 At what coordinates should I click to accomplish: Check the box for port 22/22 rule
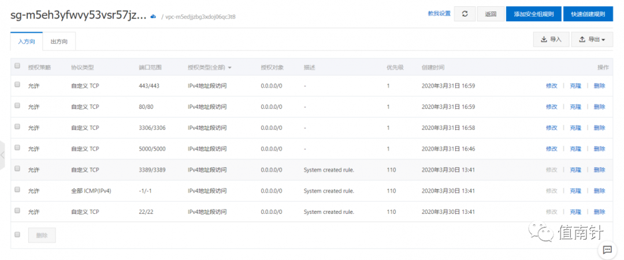click(x=17, y=210)
